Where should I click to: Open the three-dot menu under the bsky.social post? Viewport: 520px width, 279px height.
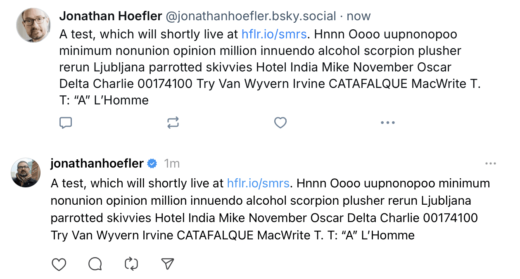tap(387, 123)
